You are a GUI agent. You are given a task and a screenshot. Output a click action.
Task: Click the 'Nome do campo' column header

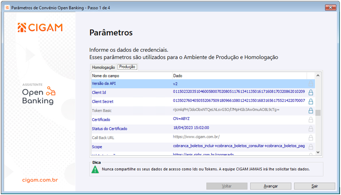(x=131, y=76)
